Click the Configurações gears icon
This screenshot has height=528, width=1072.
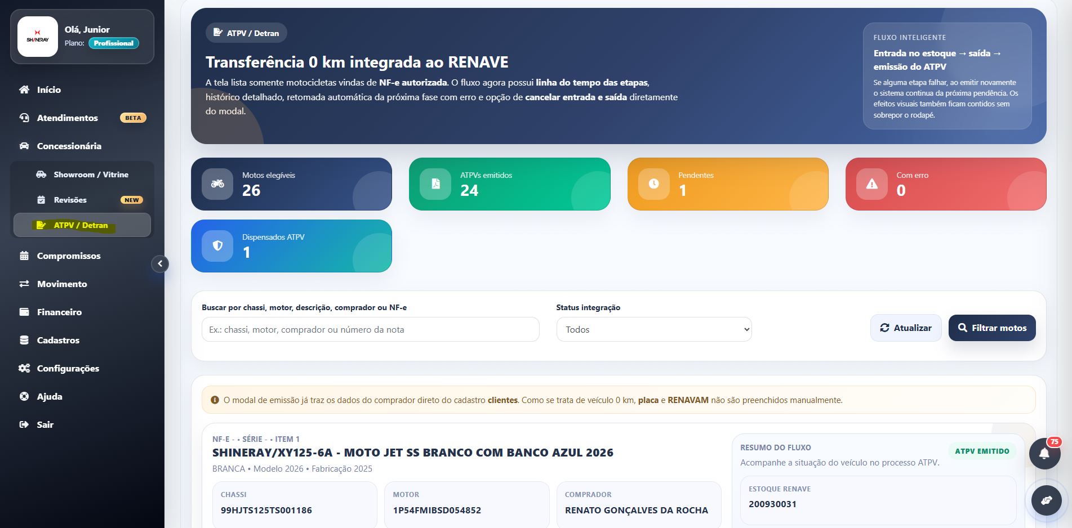(24, 368)
